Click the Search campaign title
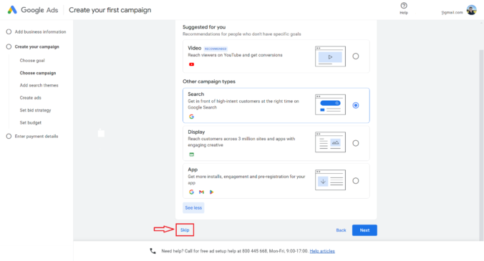Screen dimensions: 484x261 pyautogui.click(x=196, y=94)
